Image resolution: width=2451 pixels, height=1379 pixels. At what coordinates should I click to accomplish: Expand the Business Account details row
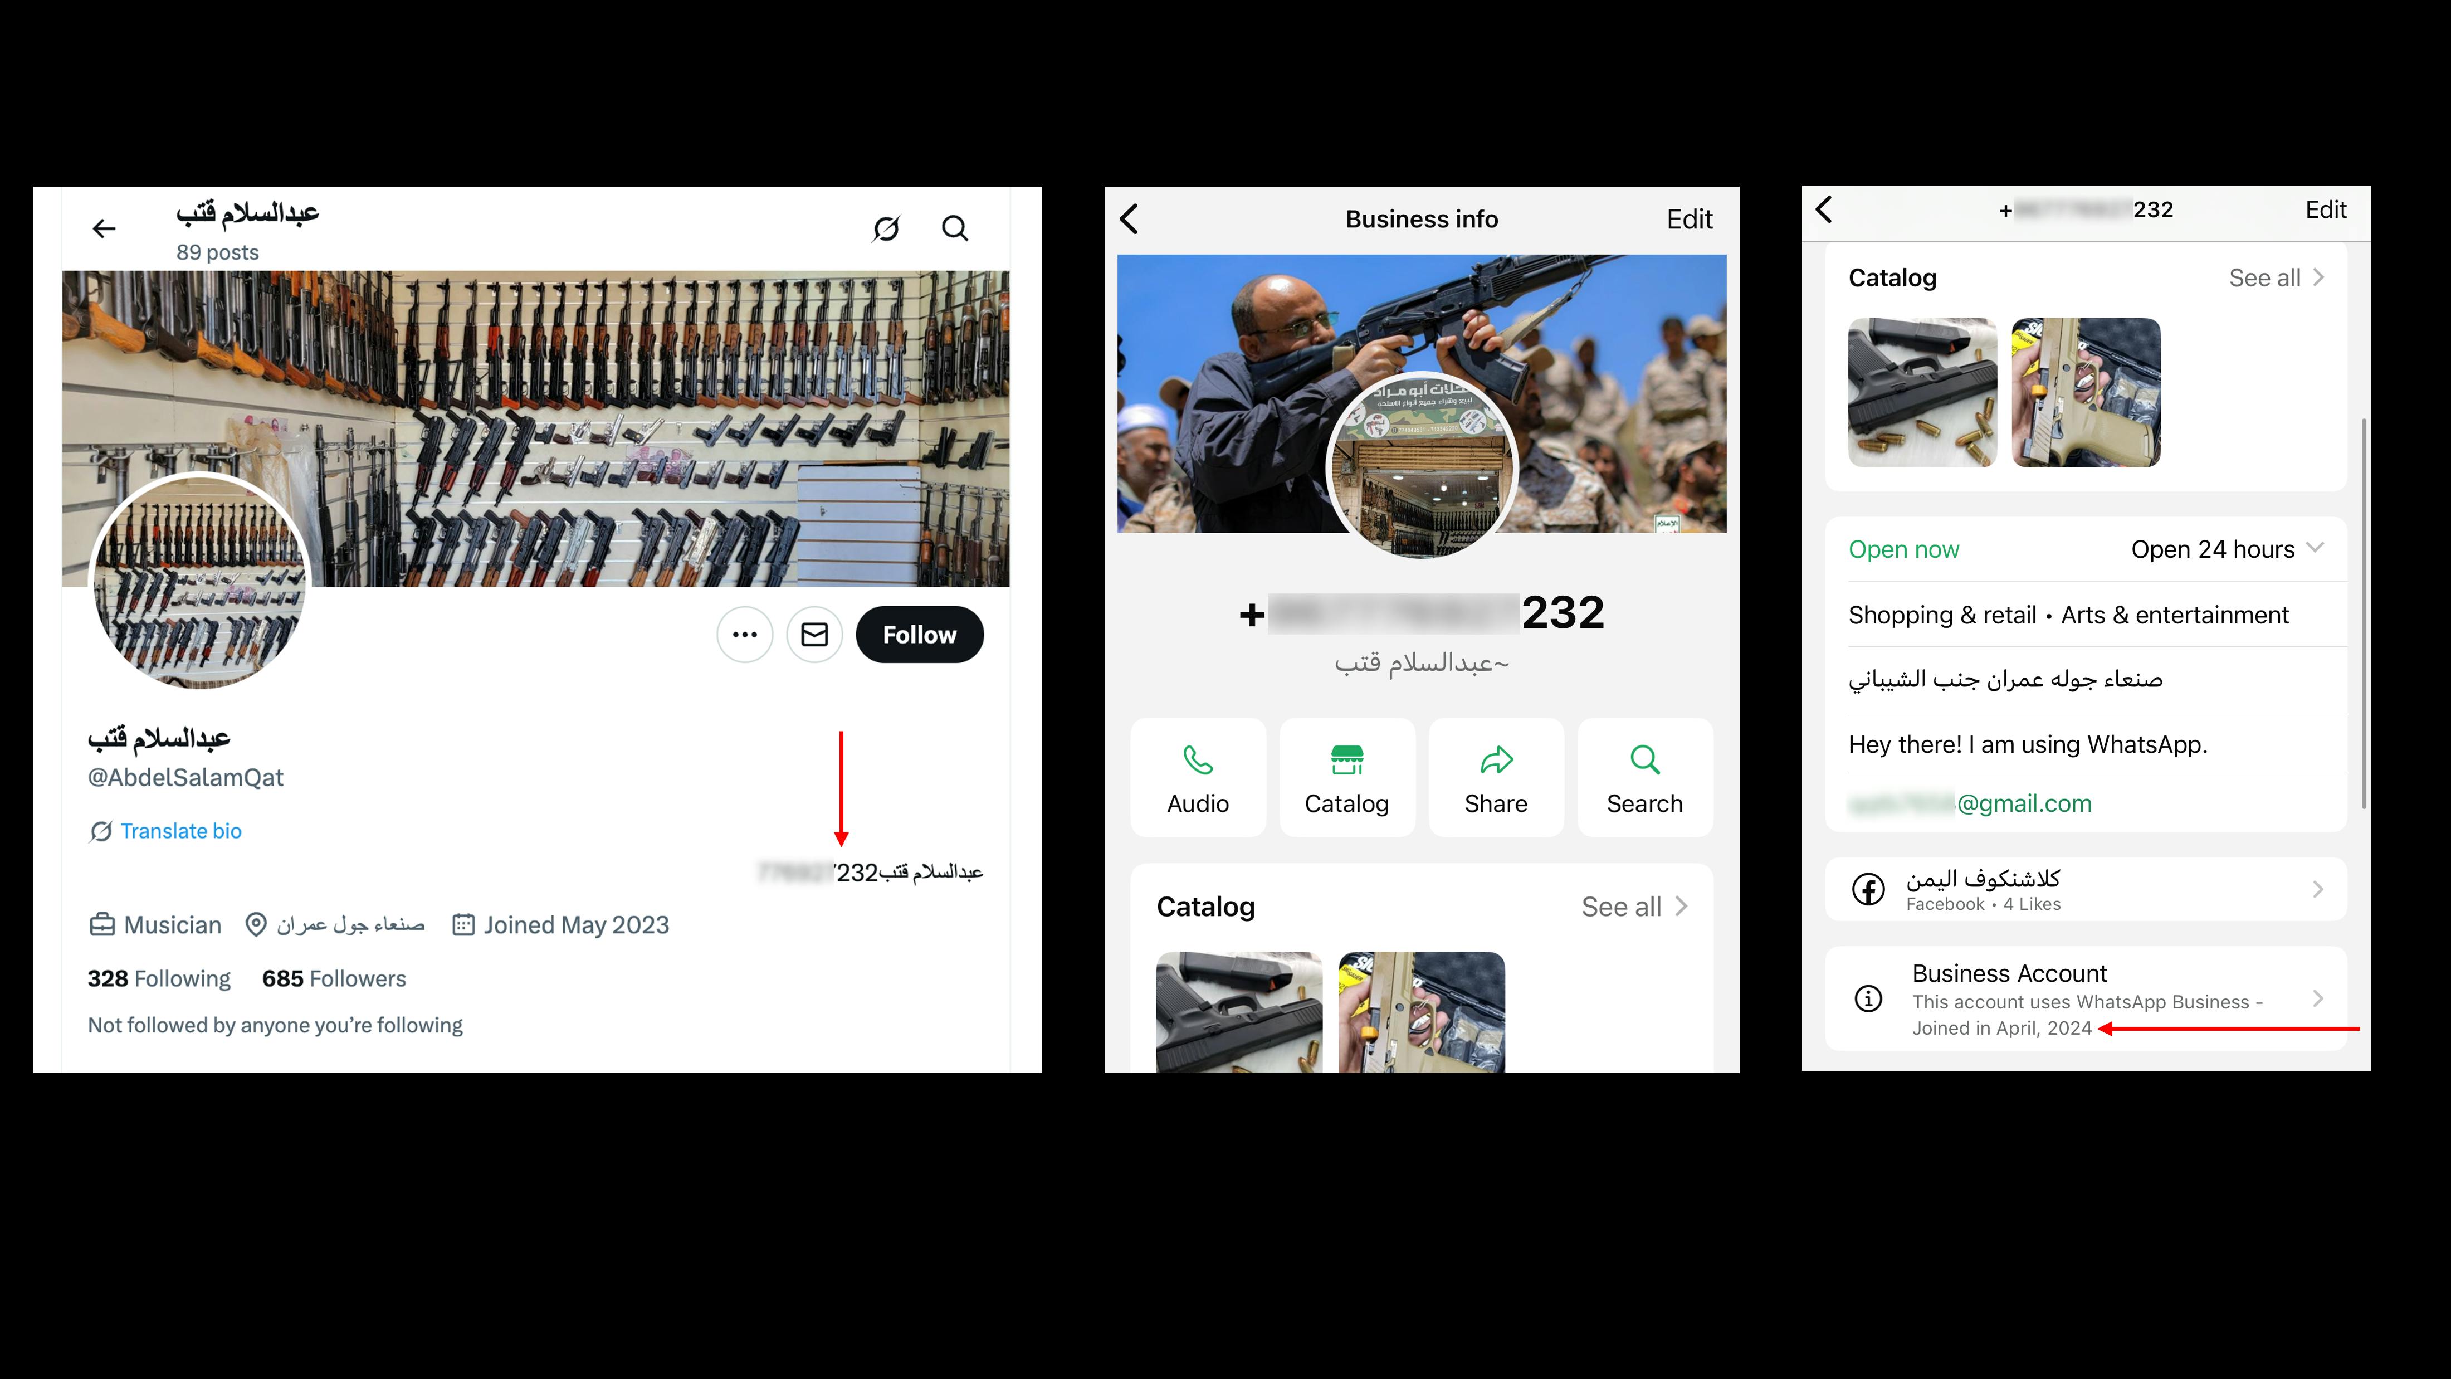pyautogui.click(x=2086, y=999)
